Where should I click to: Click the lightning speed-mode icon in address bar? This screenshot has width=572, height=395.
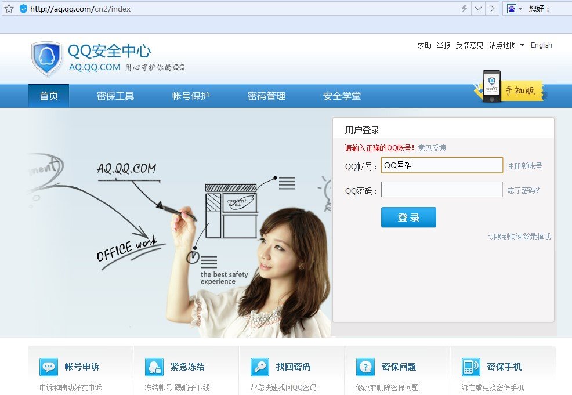pos(464,9)
